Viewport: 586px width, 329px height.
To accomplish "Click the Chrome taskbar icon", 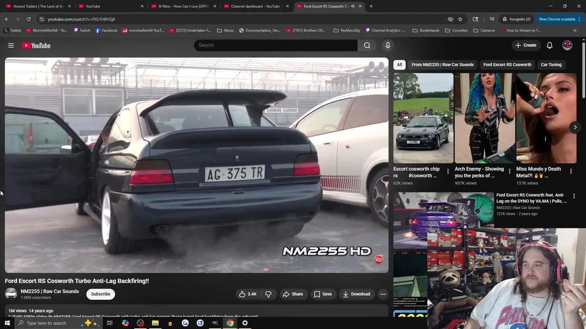I will (x=230, y=323).
